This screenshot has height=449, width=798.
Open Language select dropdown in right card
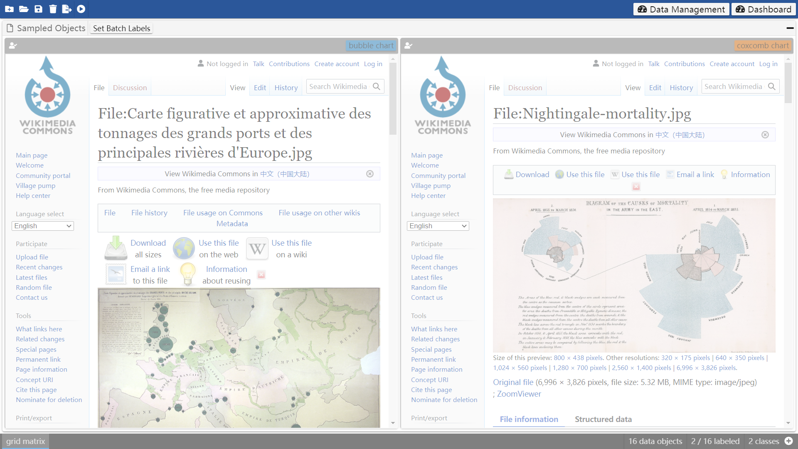438,226
